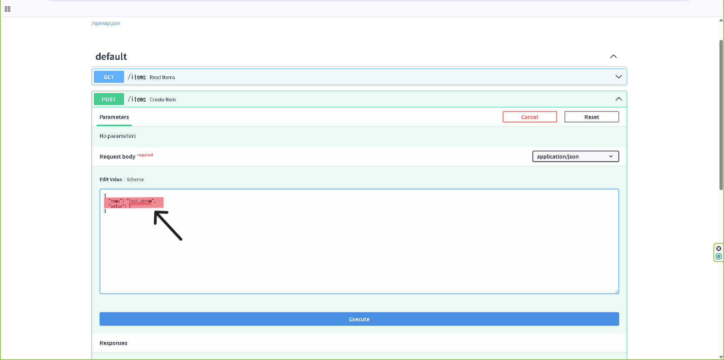Viewport: 724px width, 360px height.
Task: Click the scrollbar up arrow icon
Action: (x=721, y=20)
